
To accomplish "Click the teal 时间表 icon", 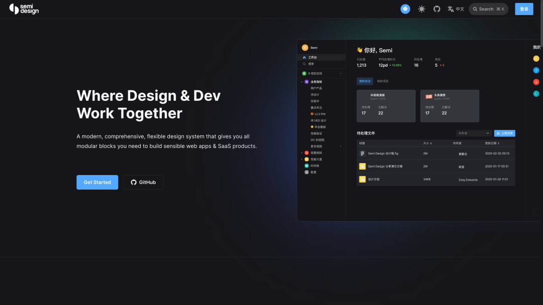I will (307, 166).
